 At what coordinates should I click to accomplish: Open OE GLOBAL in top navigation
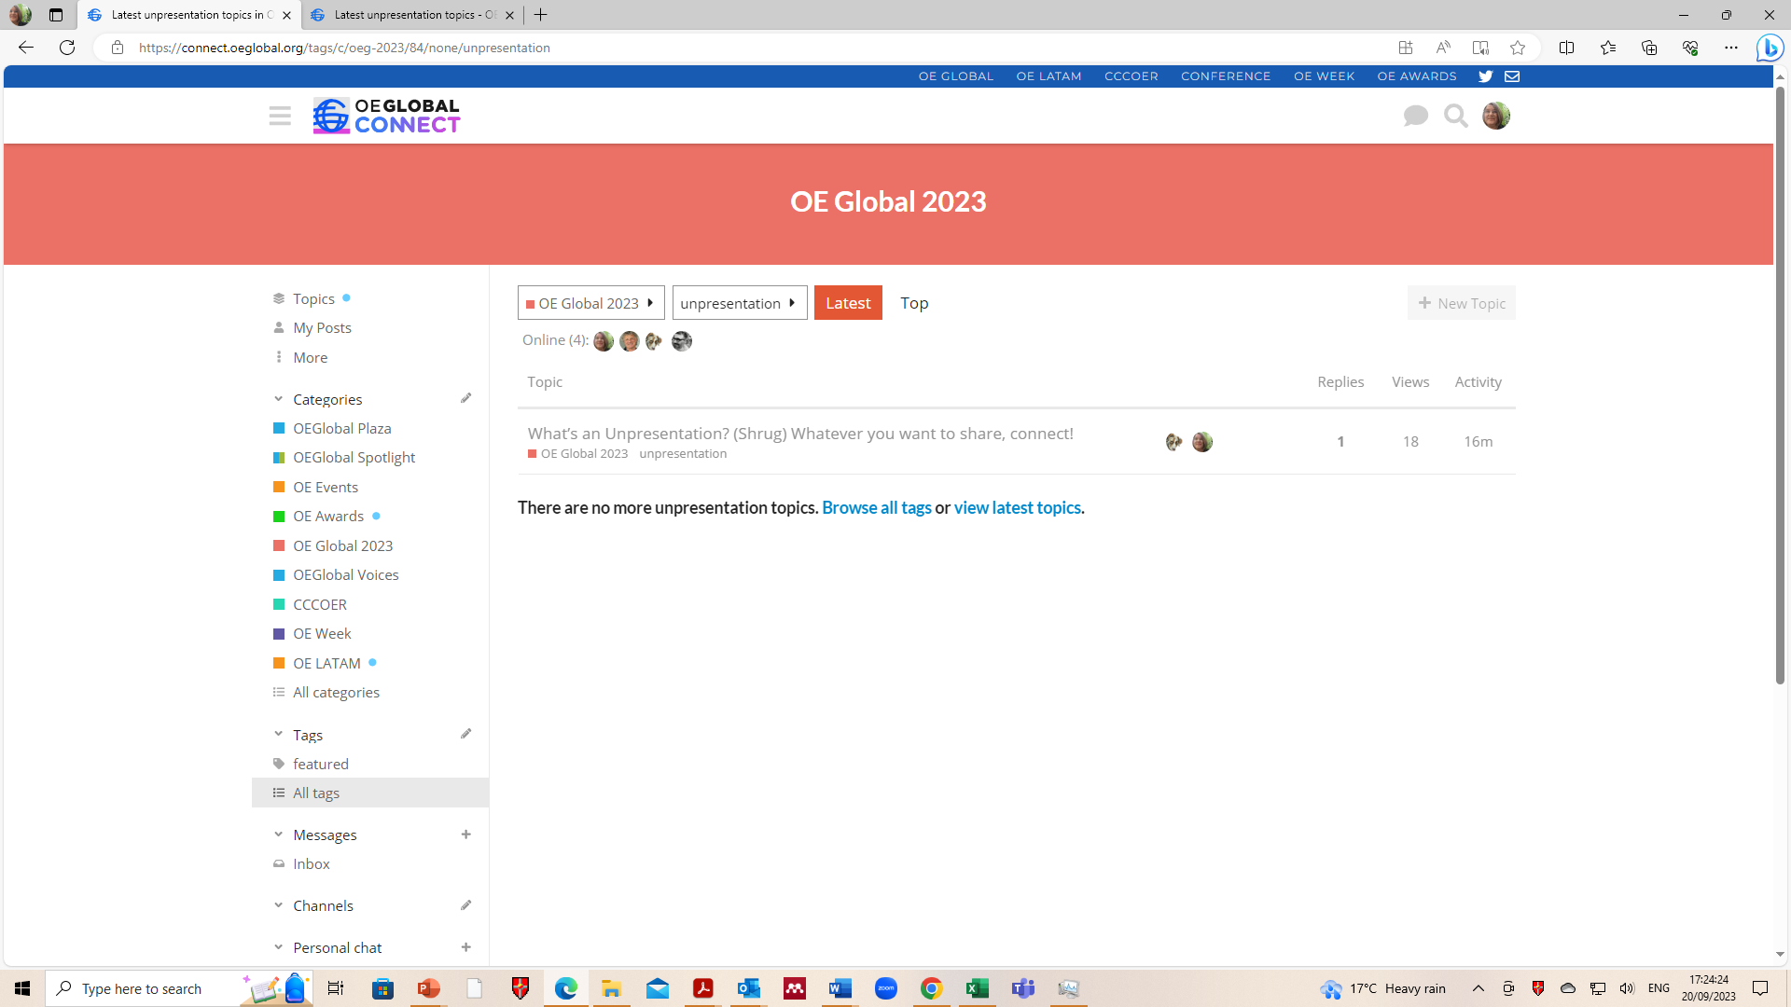pyautogui.click(x=956, y=76)
